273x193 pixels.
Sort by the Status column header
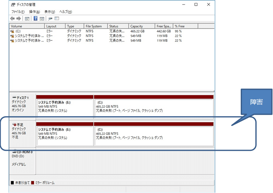coord(118,26)
